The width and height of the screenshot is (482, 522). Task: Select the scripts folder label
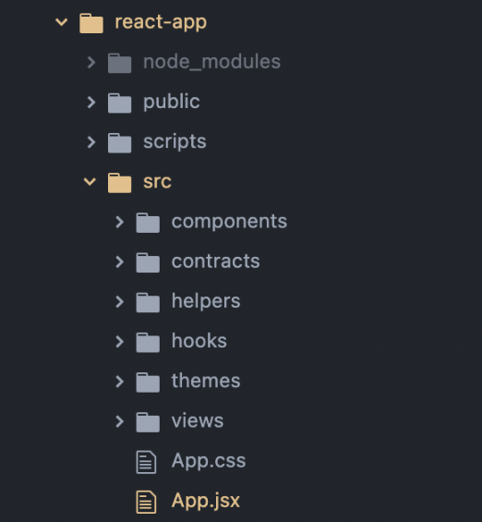[175, 142]
